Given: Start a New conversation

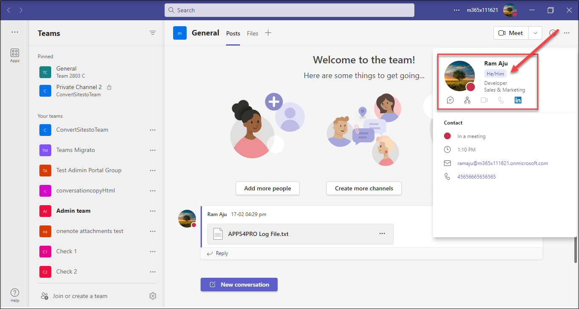Looking at the screenshot, I should click(x=239, y=285).
